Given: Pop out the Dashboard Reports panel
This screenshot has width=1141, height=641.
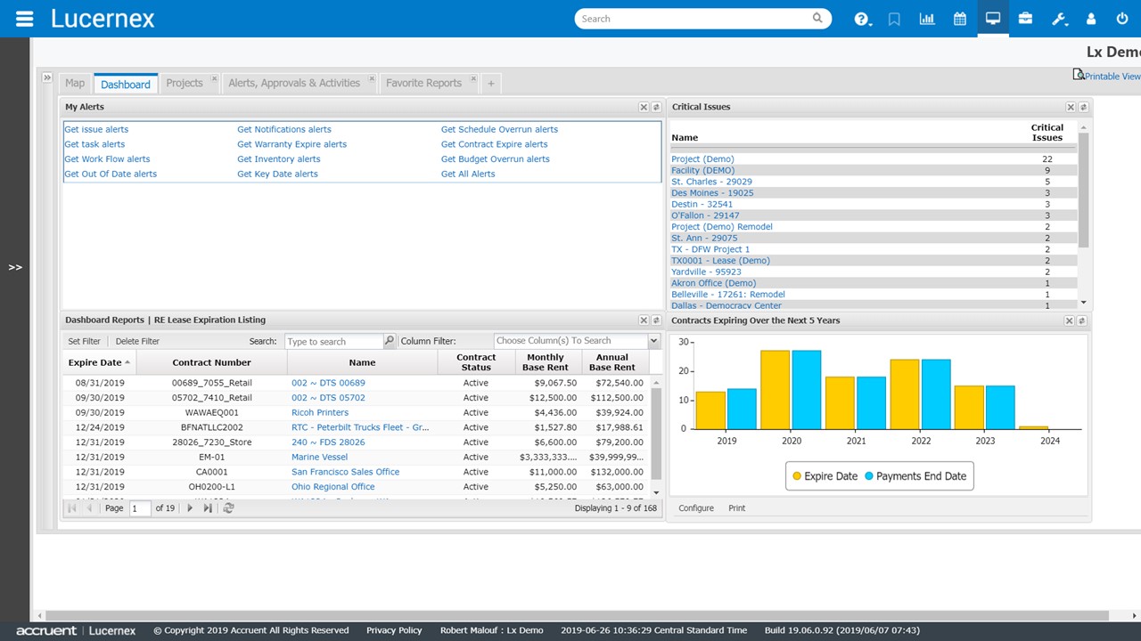Looking at the screenshot, I should (x=656, y=320).
